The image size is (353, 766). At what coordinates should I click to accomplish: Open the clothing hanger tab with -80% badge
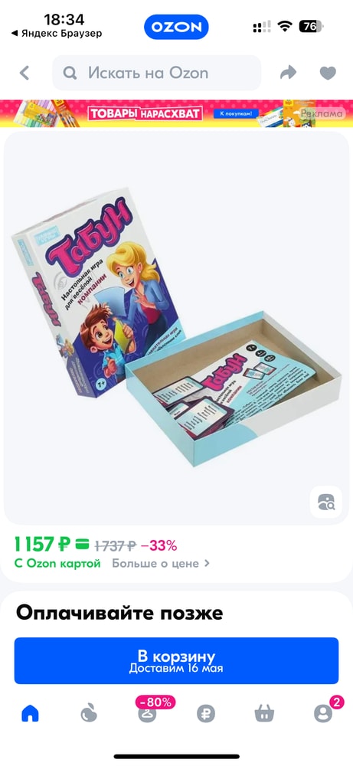pos(147,712)
